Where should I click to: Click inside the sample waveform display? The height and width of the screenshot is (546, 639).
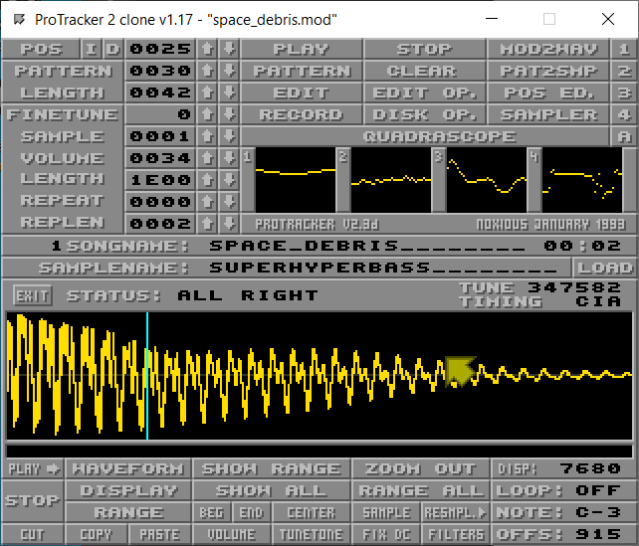tap(319, 375)
